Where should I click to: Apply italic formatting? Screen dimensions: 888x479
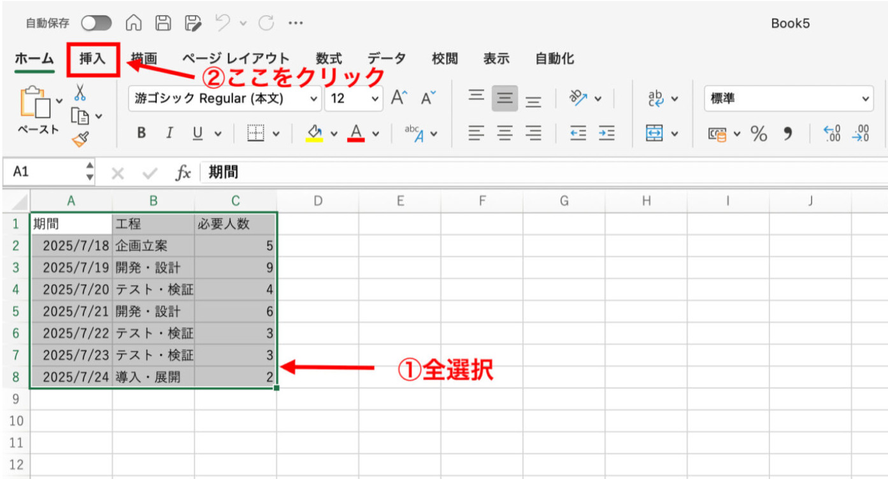(169, 132)
